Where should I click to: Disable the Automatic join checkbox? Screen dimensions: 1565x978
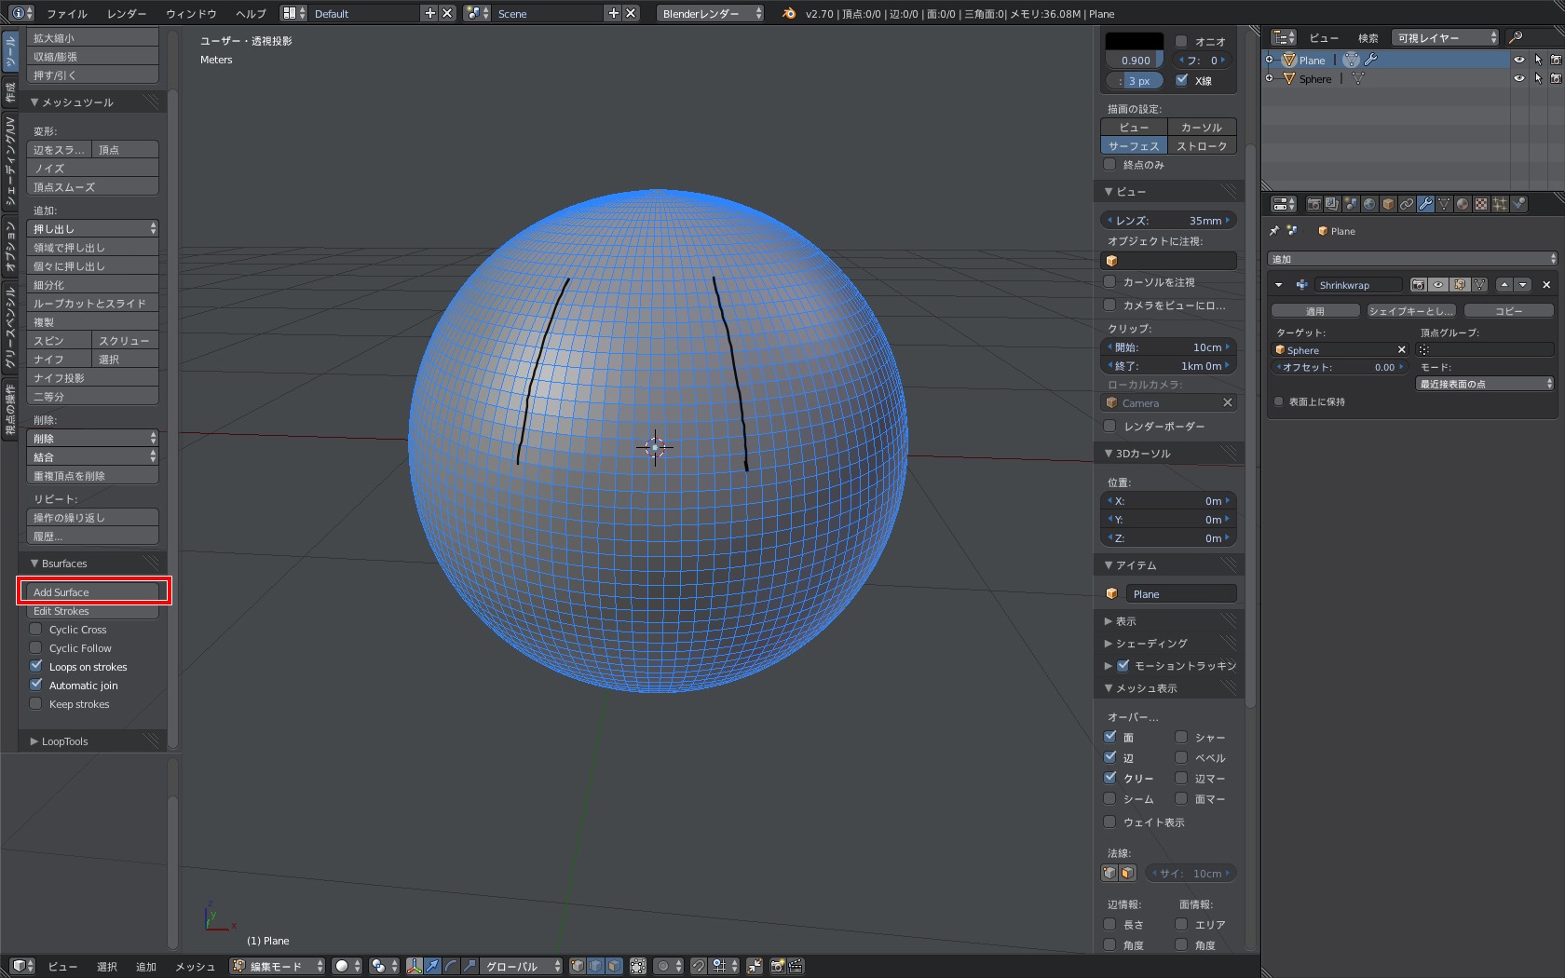click(x=36, y=686)
